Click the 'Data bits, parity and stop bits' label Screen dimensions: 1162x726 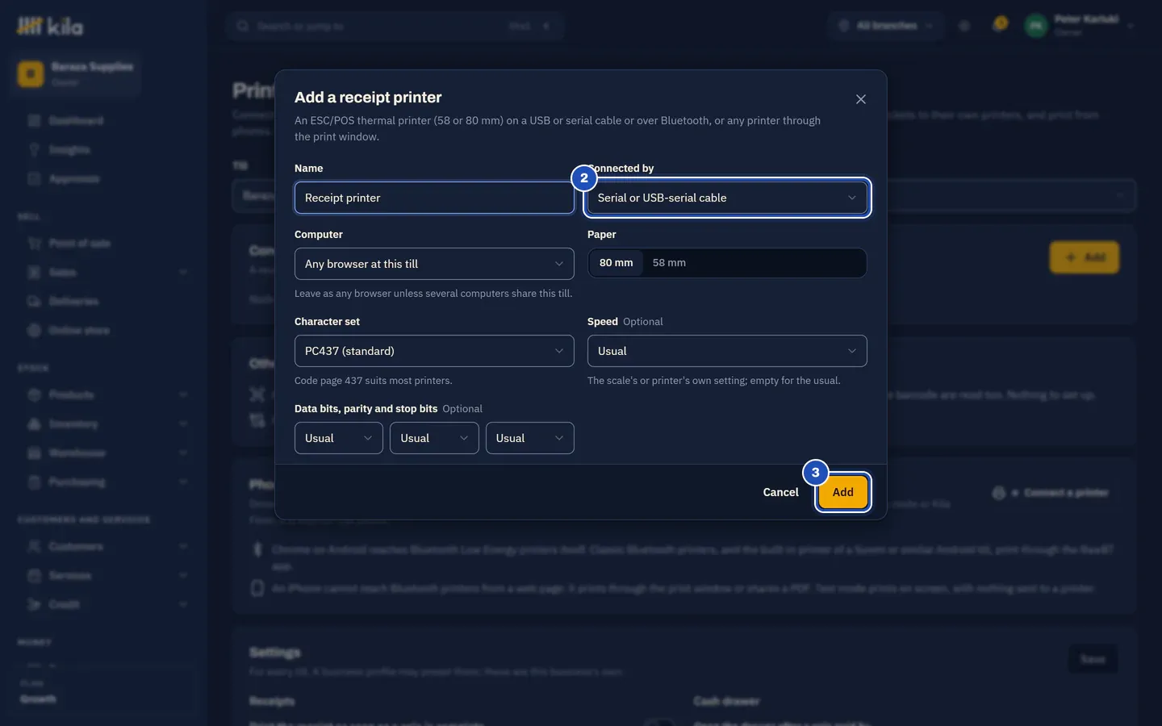pyautogui.click(x=366, y=409)
